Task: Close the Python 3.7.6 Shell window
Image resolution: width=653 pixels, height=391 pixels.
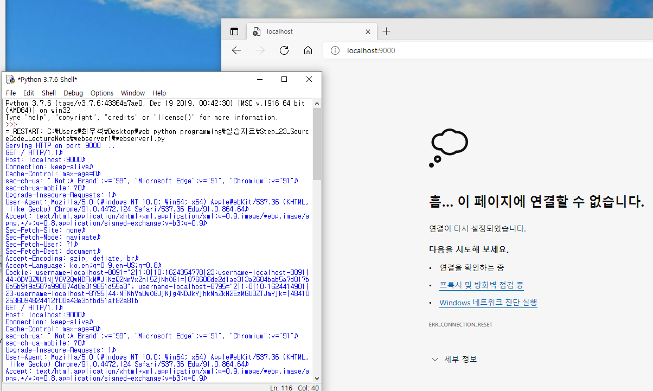Action: click(309, 79)
